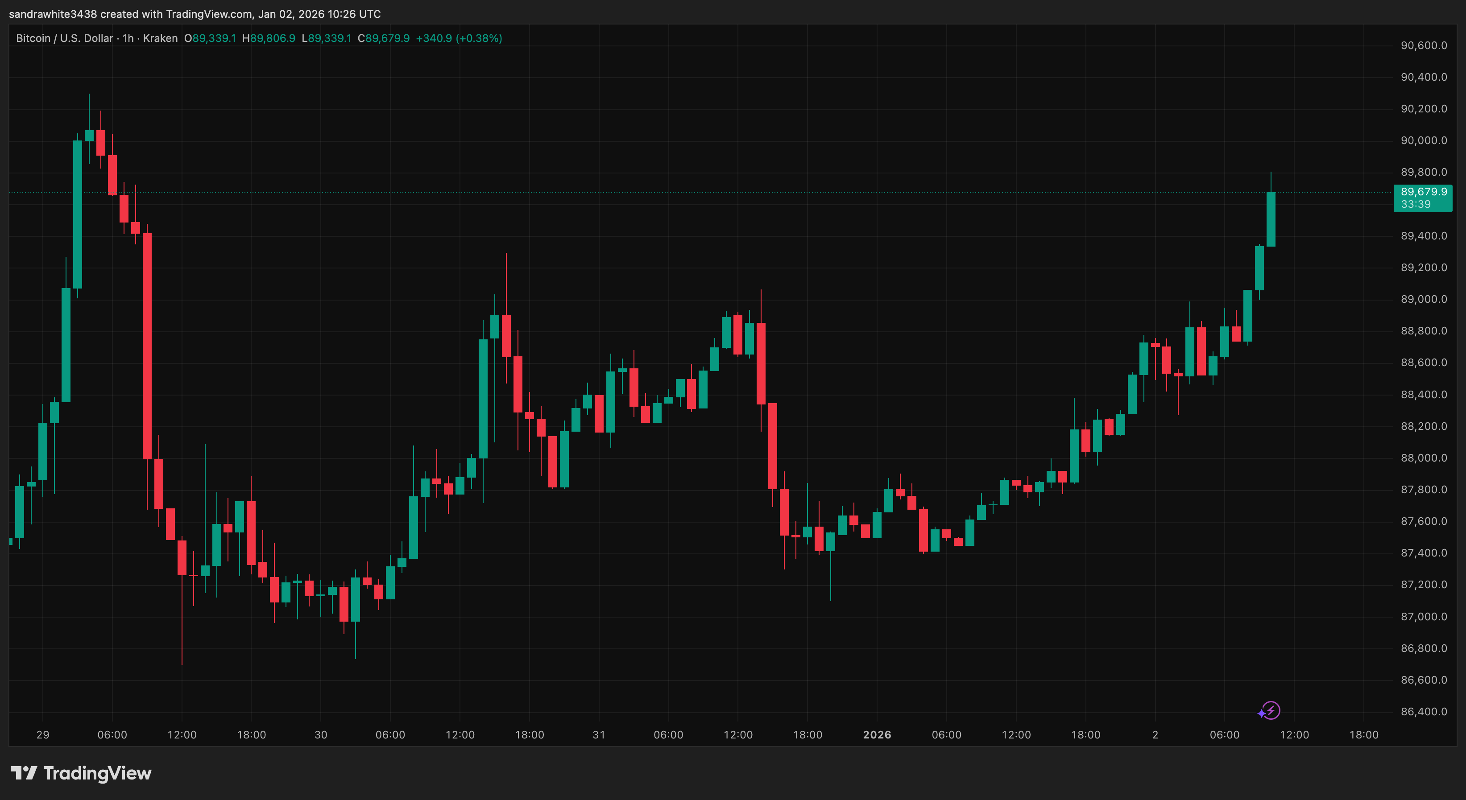Open the exchange selector labeled Kraken
1466x800 pixels.
tap(160, 38)
